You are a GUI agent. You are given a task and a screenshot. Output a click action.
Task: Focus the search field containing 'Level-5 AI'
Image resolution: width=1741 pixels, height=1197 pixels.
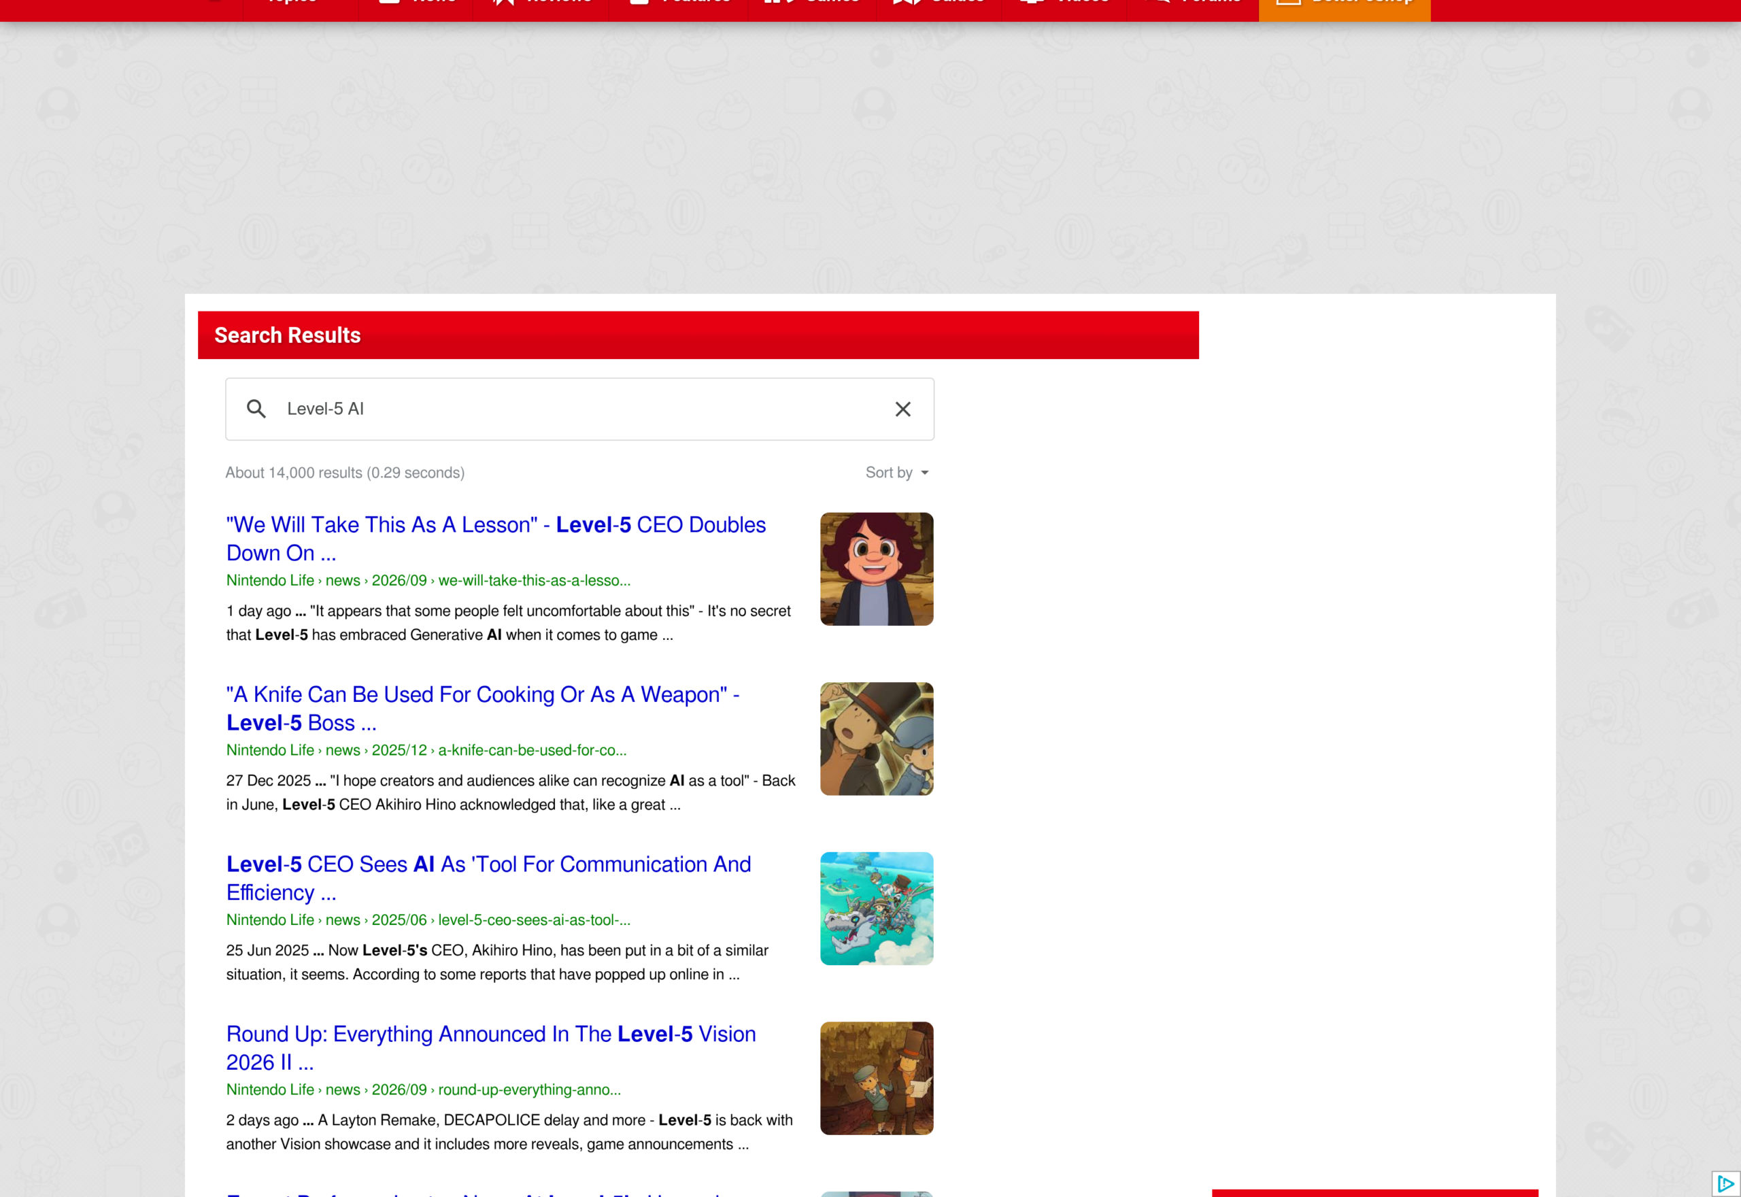pyautogui.click(x=579, y=409)
